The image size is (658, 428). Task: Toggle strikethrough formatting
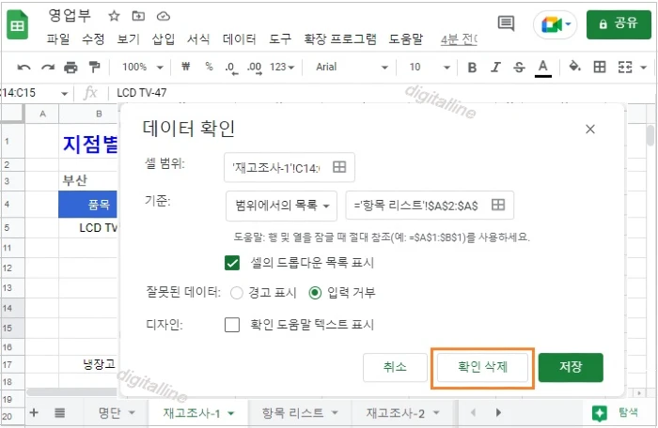519,67
